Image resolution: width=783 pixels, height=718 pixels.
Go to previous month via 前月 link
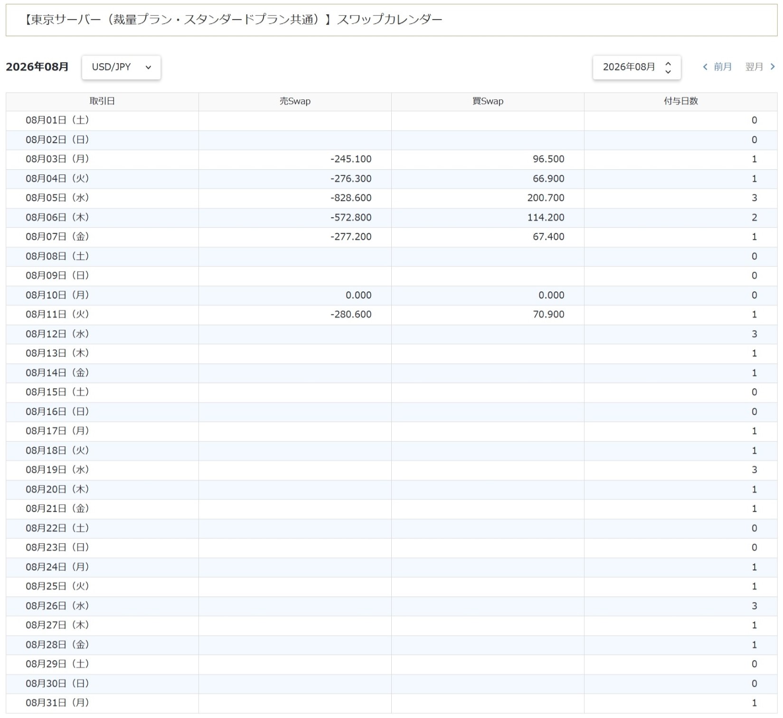(723, 67)
